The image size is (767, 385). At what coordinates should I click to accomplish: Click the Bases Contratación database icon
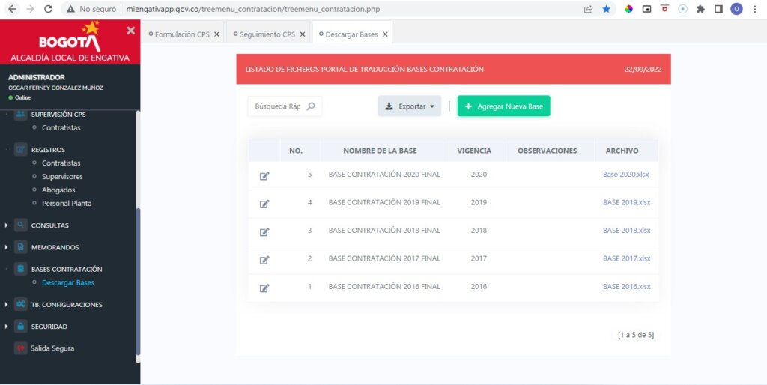tap(20, 269)
